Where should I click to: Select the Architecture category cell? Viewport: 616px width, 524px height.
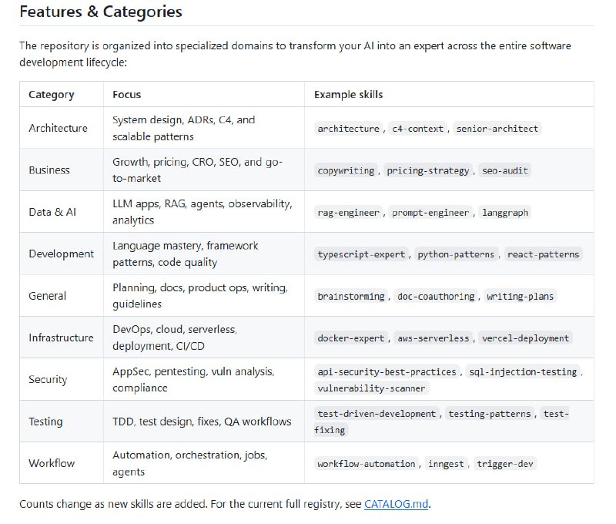point(59,128)
